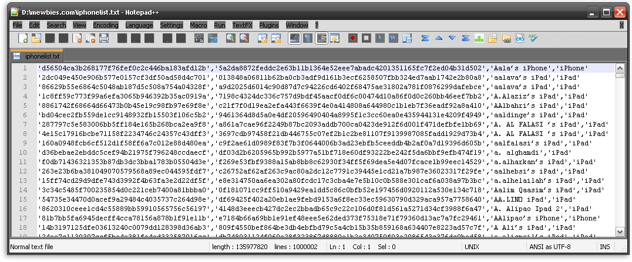
Task: Toggle the Indent Guide toolbar button
Action: click(321, 38)
